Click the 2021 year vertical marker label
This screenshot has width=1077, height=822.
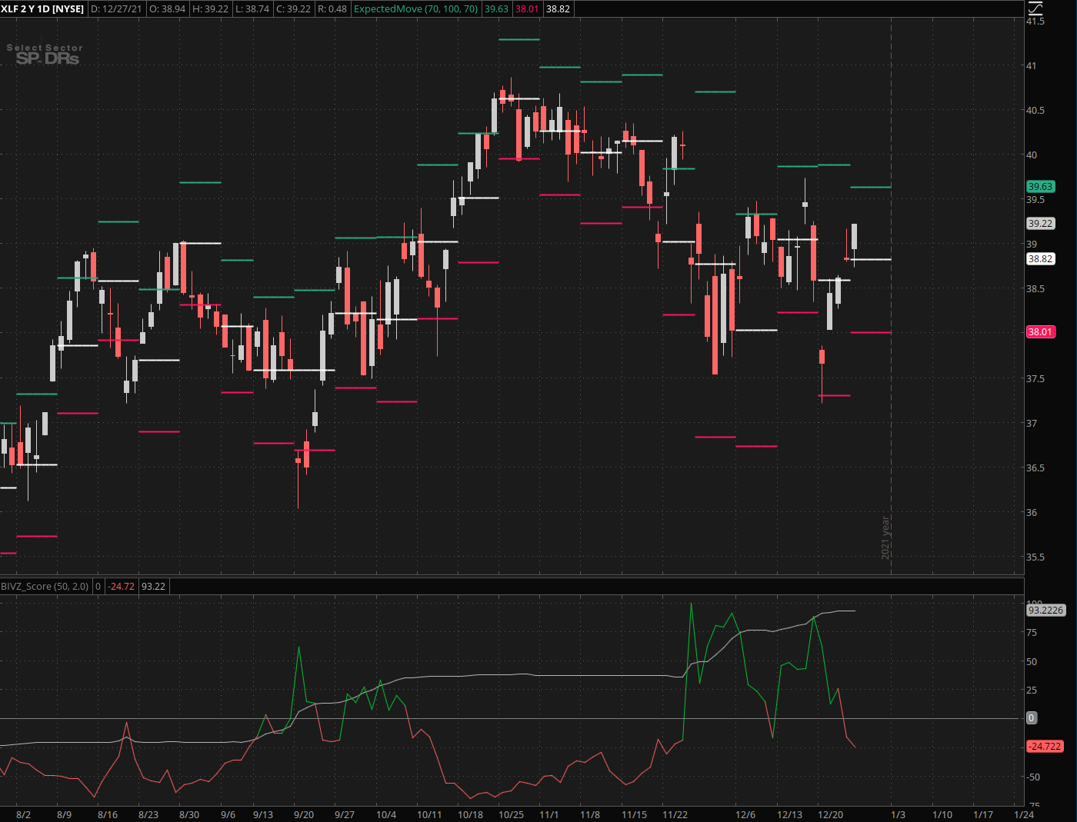tap(885, 537)
